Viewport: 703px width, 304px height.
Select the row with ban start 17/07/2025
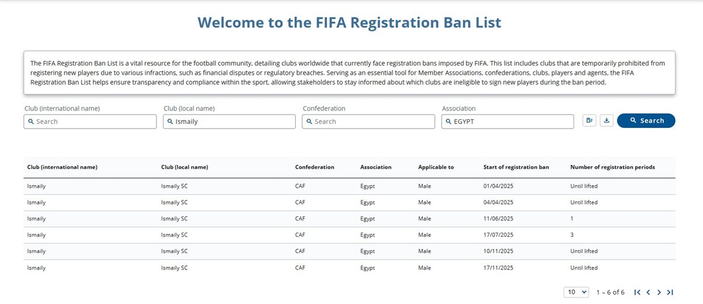point(349,235)
